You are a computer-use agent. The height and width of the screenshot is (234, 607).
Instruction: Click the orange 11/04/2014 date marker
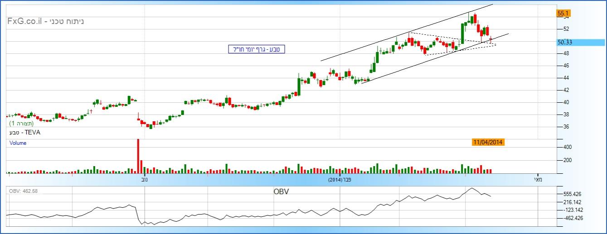coord(488,142)
